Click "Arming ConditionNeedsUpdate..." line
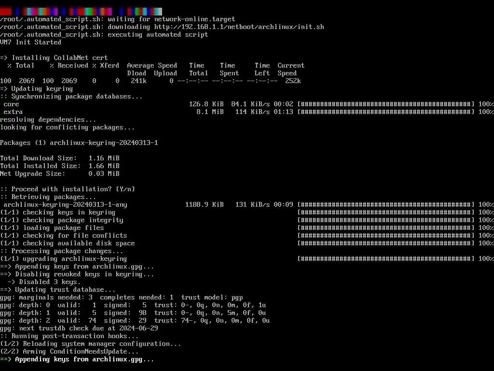 [69, 352]
